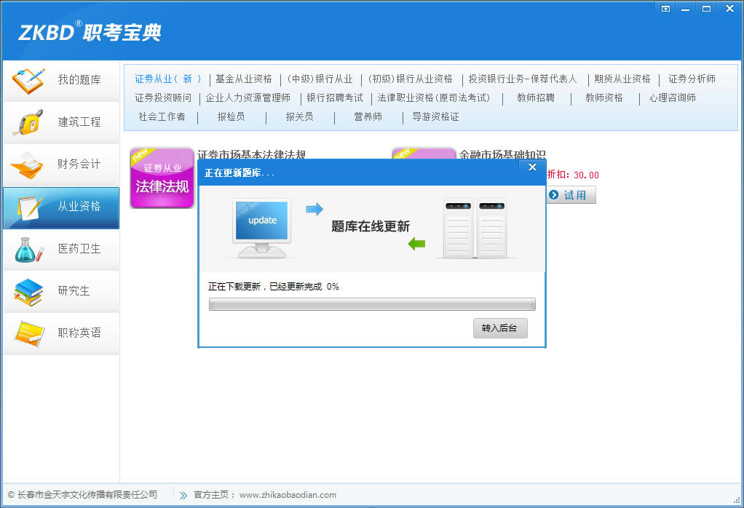Switch to the 教师招聘 tab
Screen dimensions: 744x508
click(537, 97)
